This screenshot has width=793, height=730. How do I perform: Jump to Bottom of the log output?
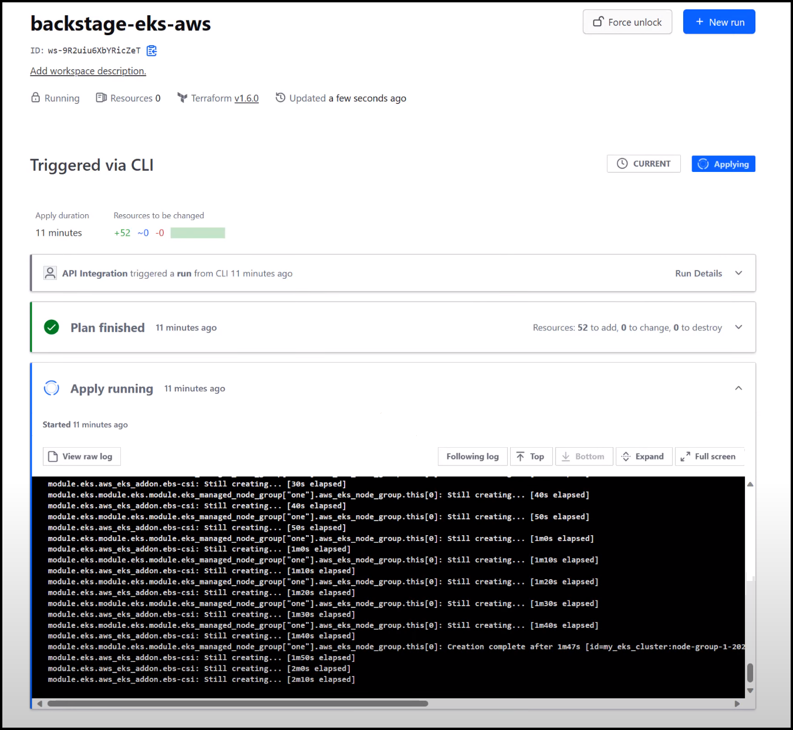pos(583,456)
